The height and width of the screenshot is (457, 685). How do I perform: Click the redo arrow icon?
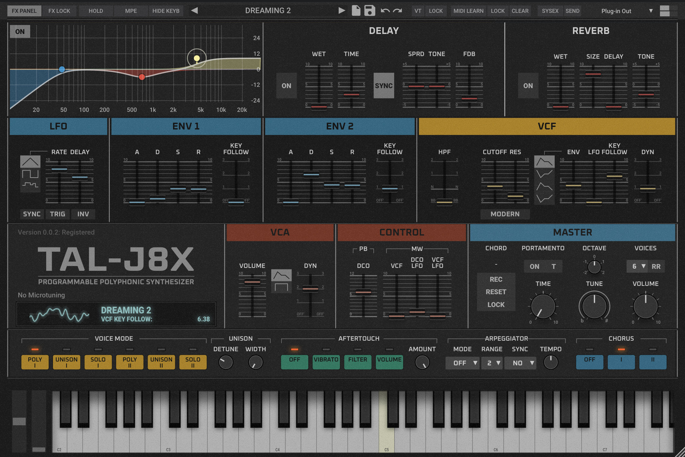(398, 11)
